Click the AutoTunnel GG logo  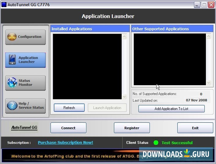tap(24, 127)
